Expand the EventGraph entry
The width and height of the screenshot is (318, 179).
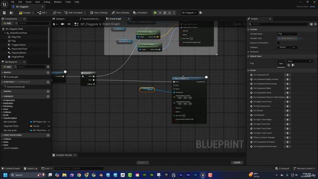pos(2,77)
